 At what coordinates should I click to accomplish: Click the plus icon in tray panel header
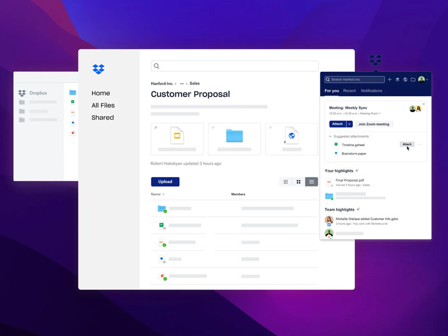pos(389,80)
